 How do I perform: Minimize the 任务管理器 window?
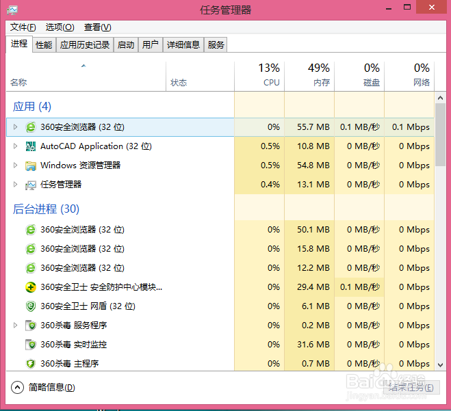[389, 8]
